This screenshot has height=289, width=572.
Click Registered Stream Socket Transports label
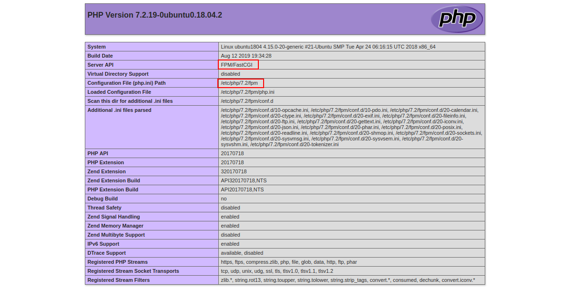coord(133,271)
